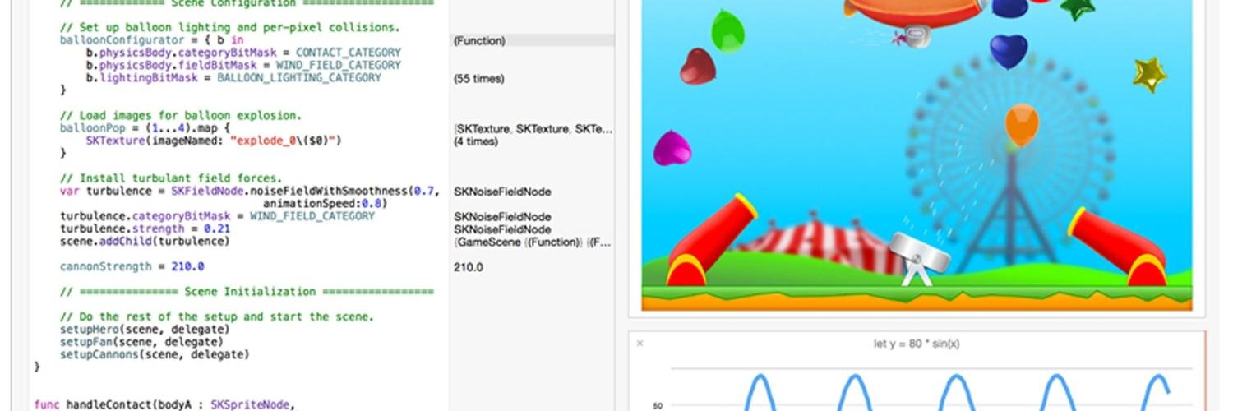The image size is (1233, 411).
Task: Click the graph title 'let y = 80 * sin(x)'
Action: [916, 344]
